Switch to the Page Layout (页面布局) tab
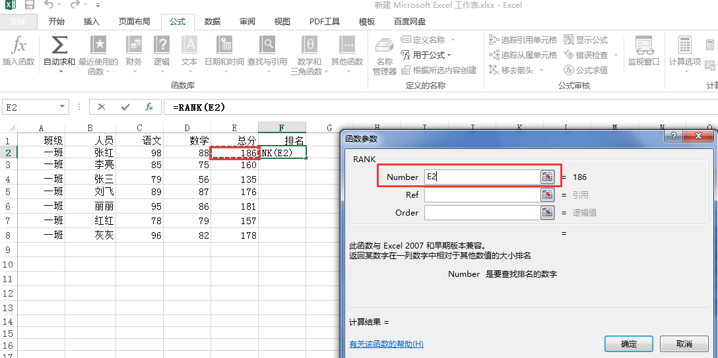This screenshot has width=718, height=358. 134,22
